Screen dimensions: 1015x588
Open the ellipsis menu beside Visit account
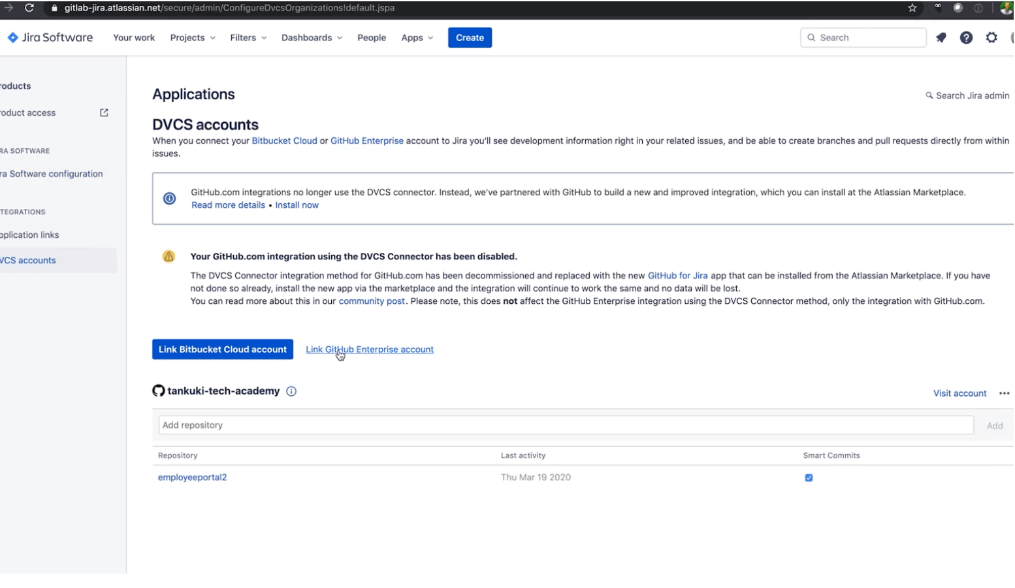(x=1004, y=393)
